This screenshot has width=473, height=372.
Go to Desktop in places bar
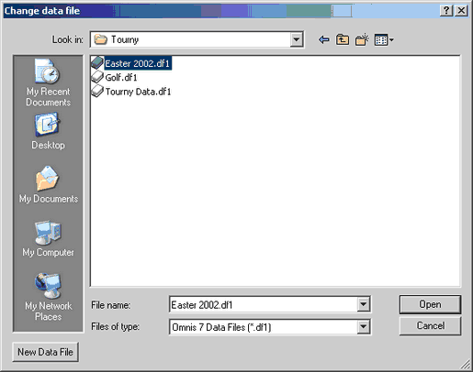pyautogui.click(x=48, y=131)
